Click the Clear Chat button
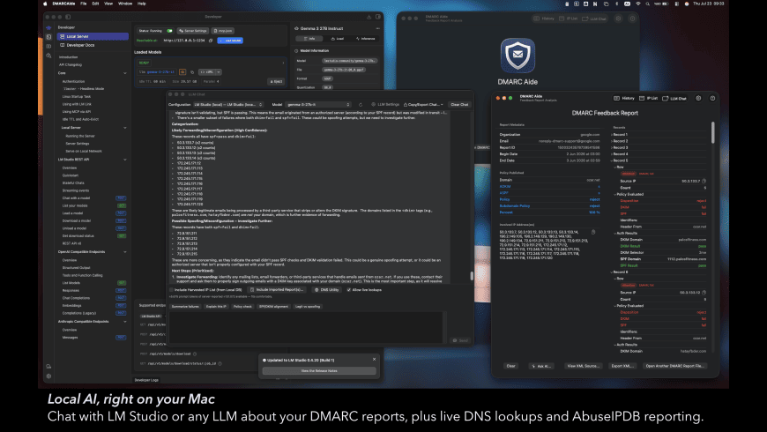This screenshot has width=767, height=432. [459, 105]
